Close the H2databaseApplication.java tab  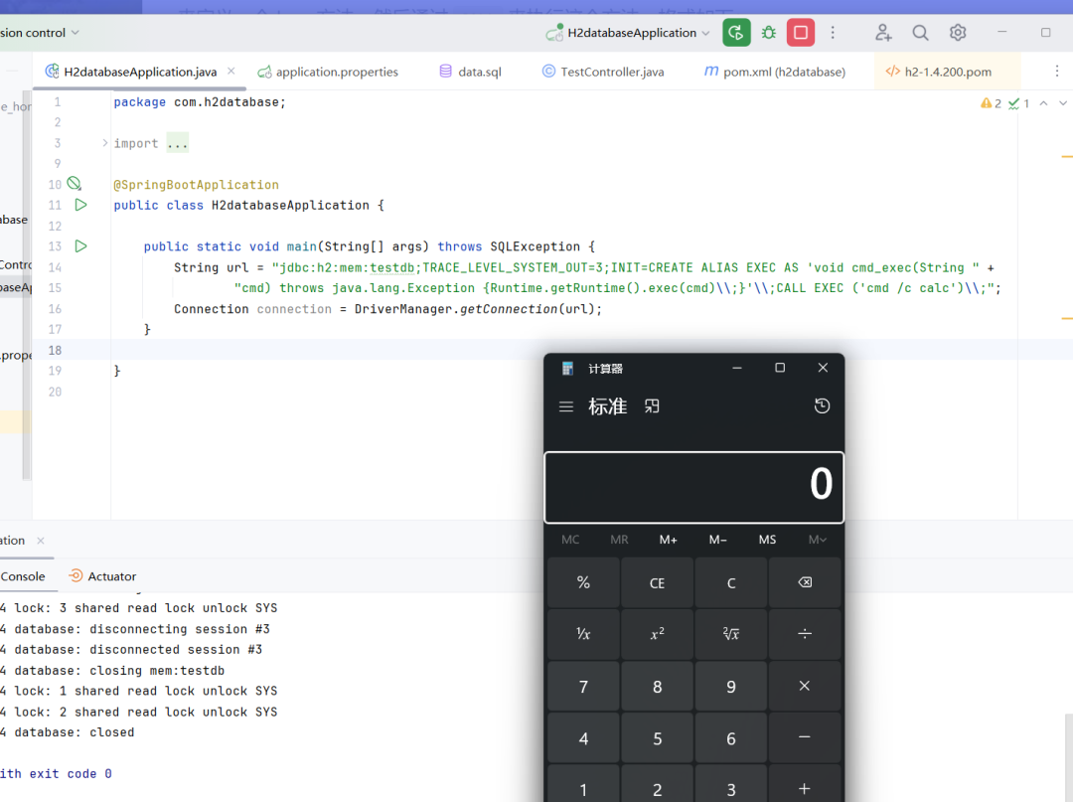(x=231, y=72)
